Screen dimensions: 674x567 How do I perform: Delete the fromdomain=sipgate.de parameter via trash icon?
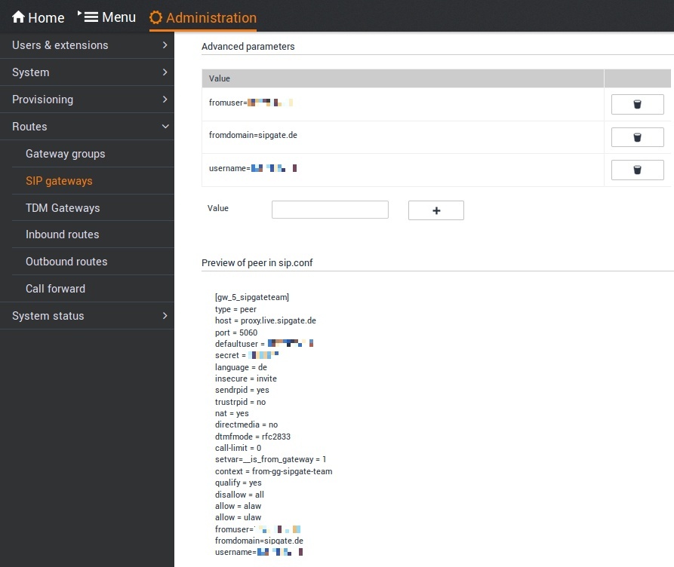coord(638,137)
